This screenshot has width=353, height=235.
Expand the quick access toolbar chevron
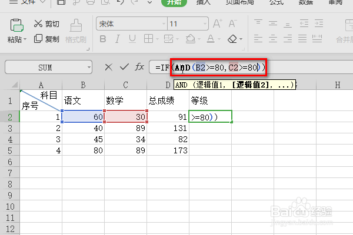coord(149,2)
